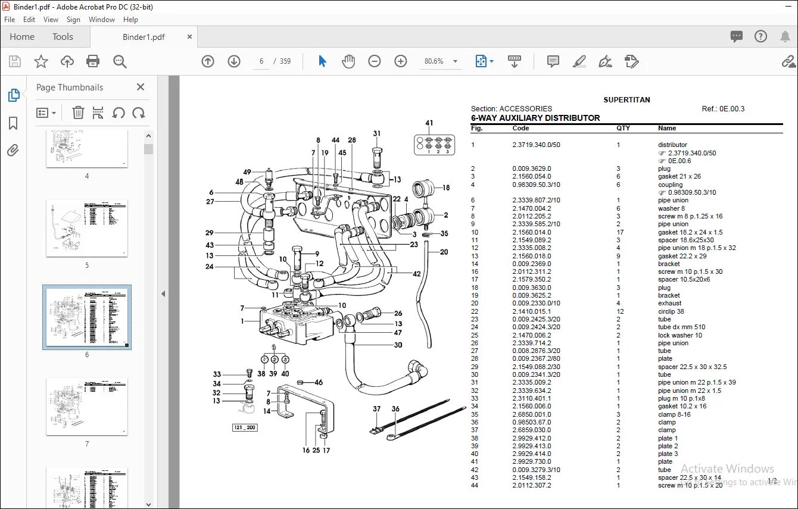Go to the next page
Viewport: 798px width, 509px height.
tap(234, 61)
